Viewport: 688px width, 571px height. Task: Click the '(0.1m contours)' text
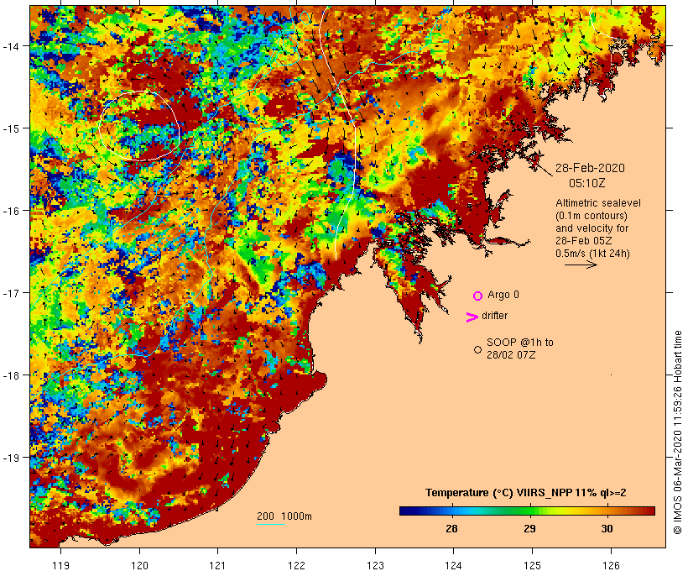coord(591,216)
